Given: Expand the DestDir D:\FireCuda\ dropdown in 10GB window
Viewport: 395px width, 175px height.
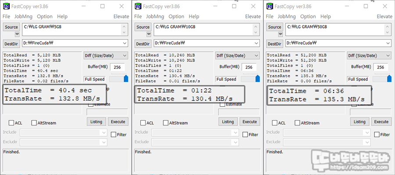Looking at the screenshot, I should pos(256,43).
